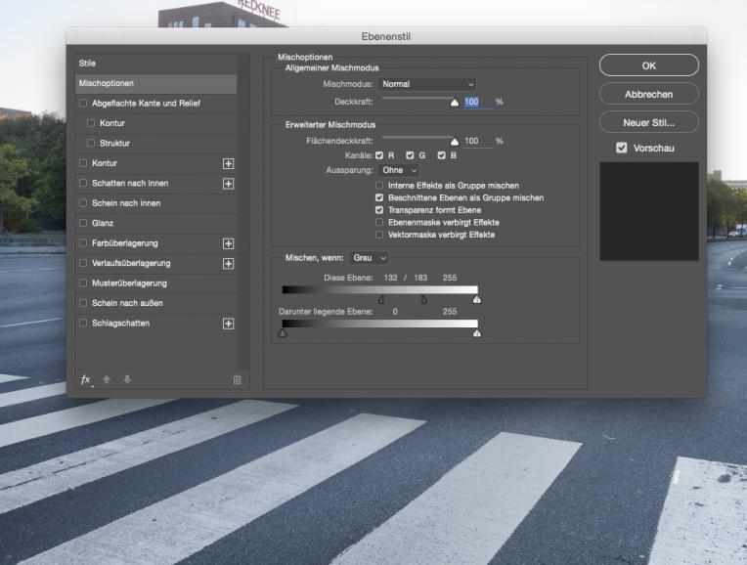Click the Neuer Stil... button
Viewport: 747px width, 565px height.
coord(649,122)
